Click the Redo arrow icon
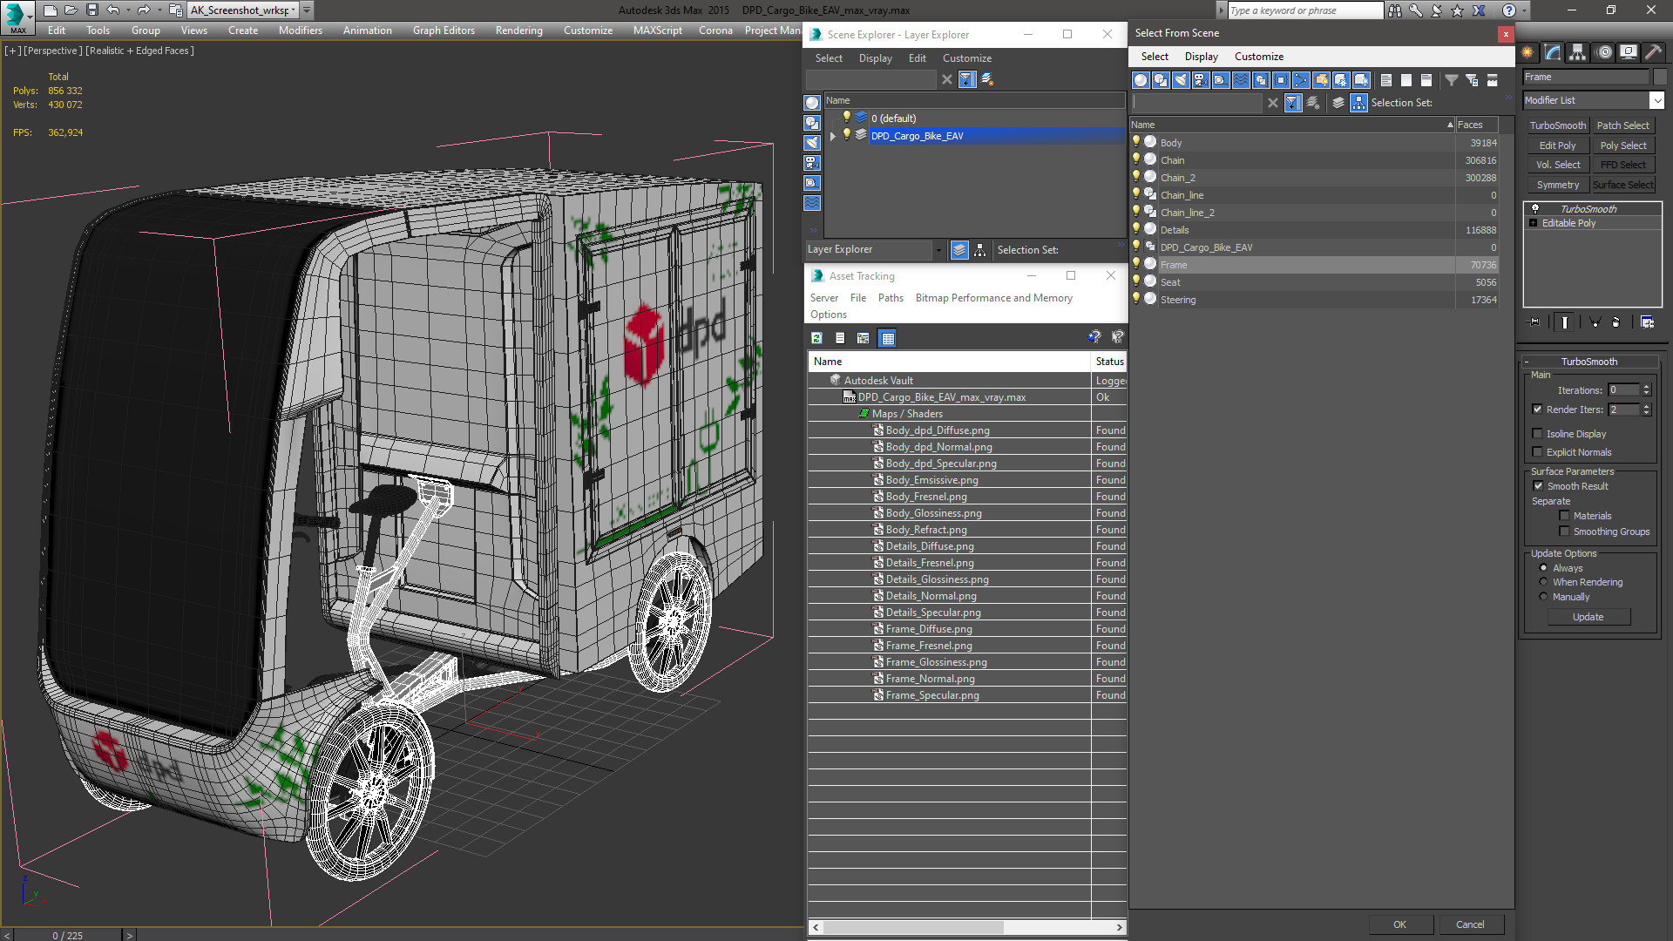 [144, 10]
